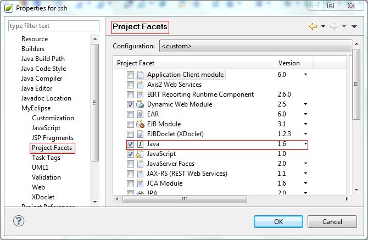
Task: Click the BIRT Reporting Runtime Component icon
Action: 140,94
